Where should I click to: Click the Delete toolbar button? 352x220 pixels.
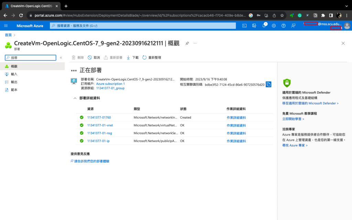point(78,57)
